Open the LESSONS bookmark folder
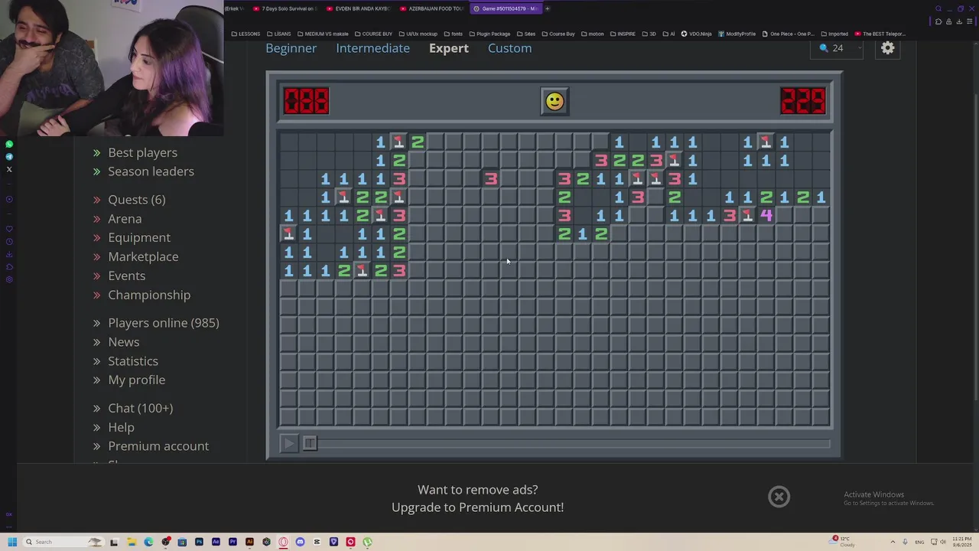 246,34
